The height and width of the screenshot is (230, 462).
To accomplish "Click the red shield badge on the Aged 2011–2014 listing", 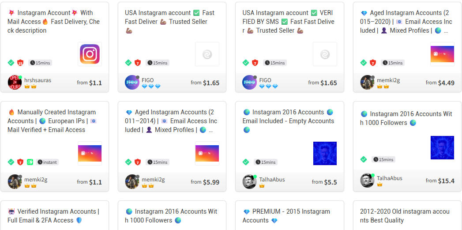I will pos(138,162).
